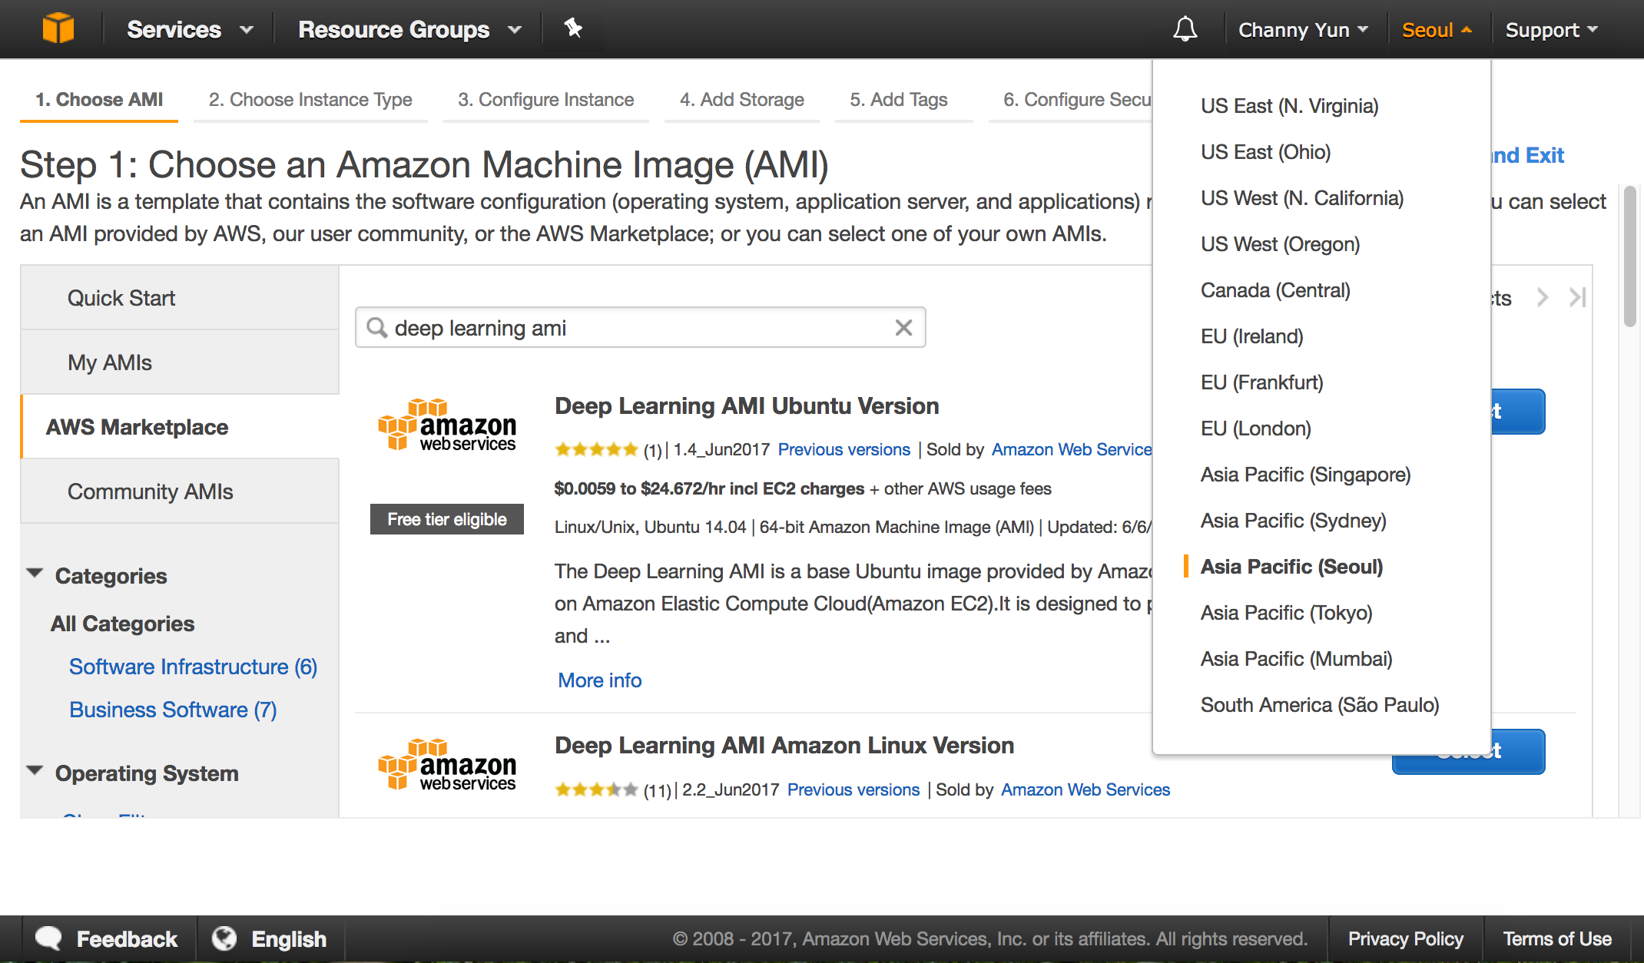This screenshot has height=963, width=1644.
Task: Open the notifications bell icon
Action: [1185, 29]
